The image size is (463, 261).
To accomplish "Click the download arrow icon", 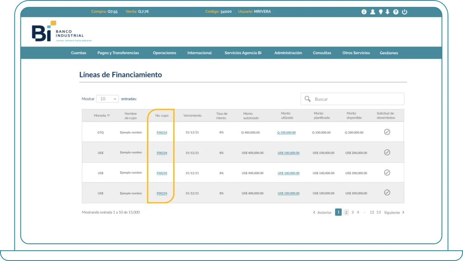I will [387, 12].
